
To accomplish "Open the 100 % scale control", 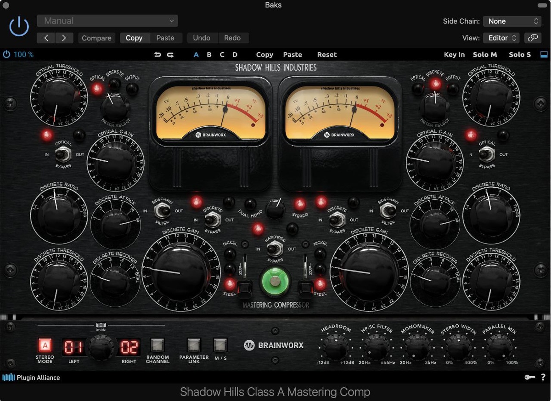I will pyautogui.click(x=18, y=54).
